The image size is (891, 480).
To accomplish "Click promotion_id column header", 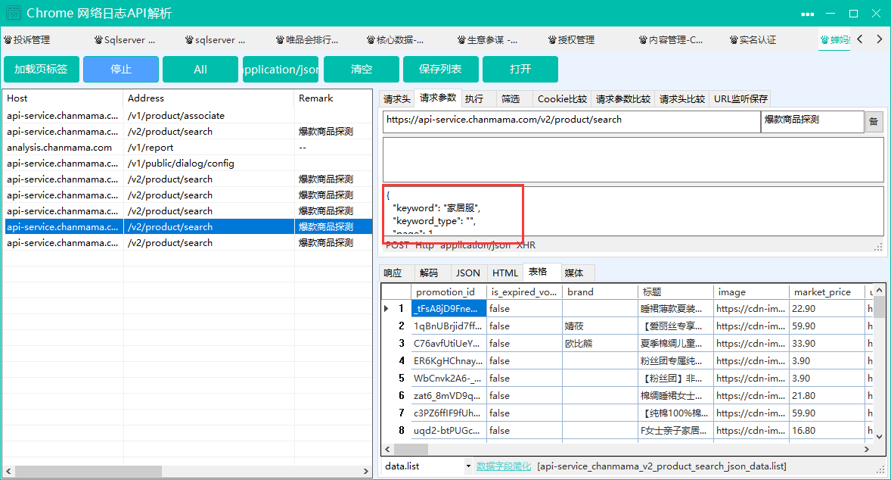I will 449,291.
